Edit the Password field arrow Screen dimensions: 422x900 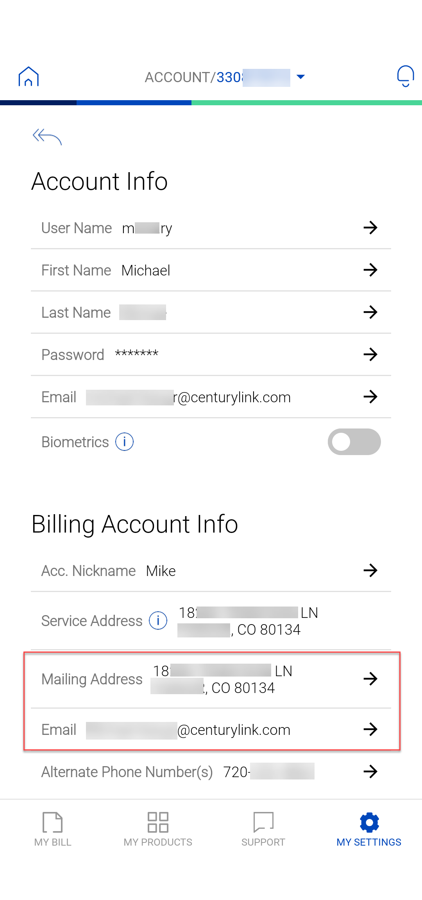pos(371,355)
